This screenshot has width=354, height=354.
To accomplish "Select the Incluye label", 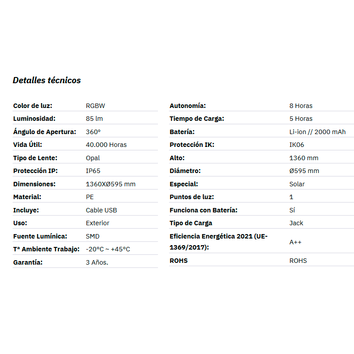I will tap(26, 210).
